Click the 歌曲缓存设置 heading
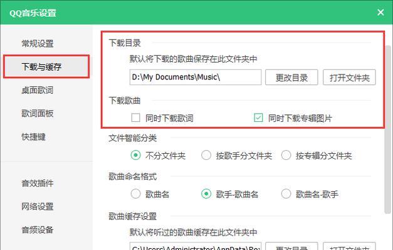 pyautogui.click(x=133, y=216)
